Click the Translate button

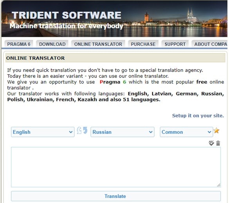pos(116,196)
